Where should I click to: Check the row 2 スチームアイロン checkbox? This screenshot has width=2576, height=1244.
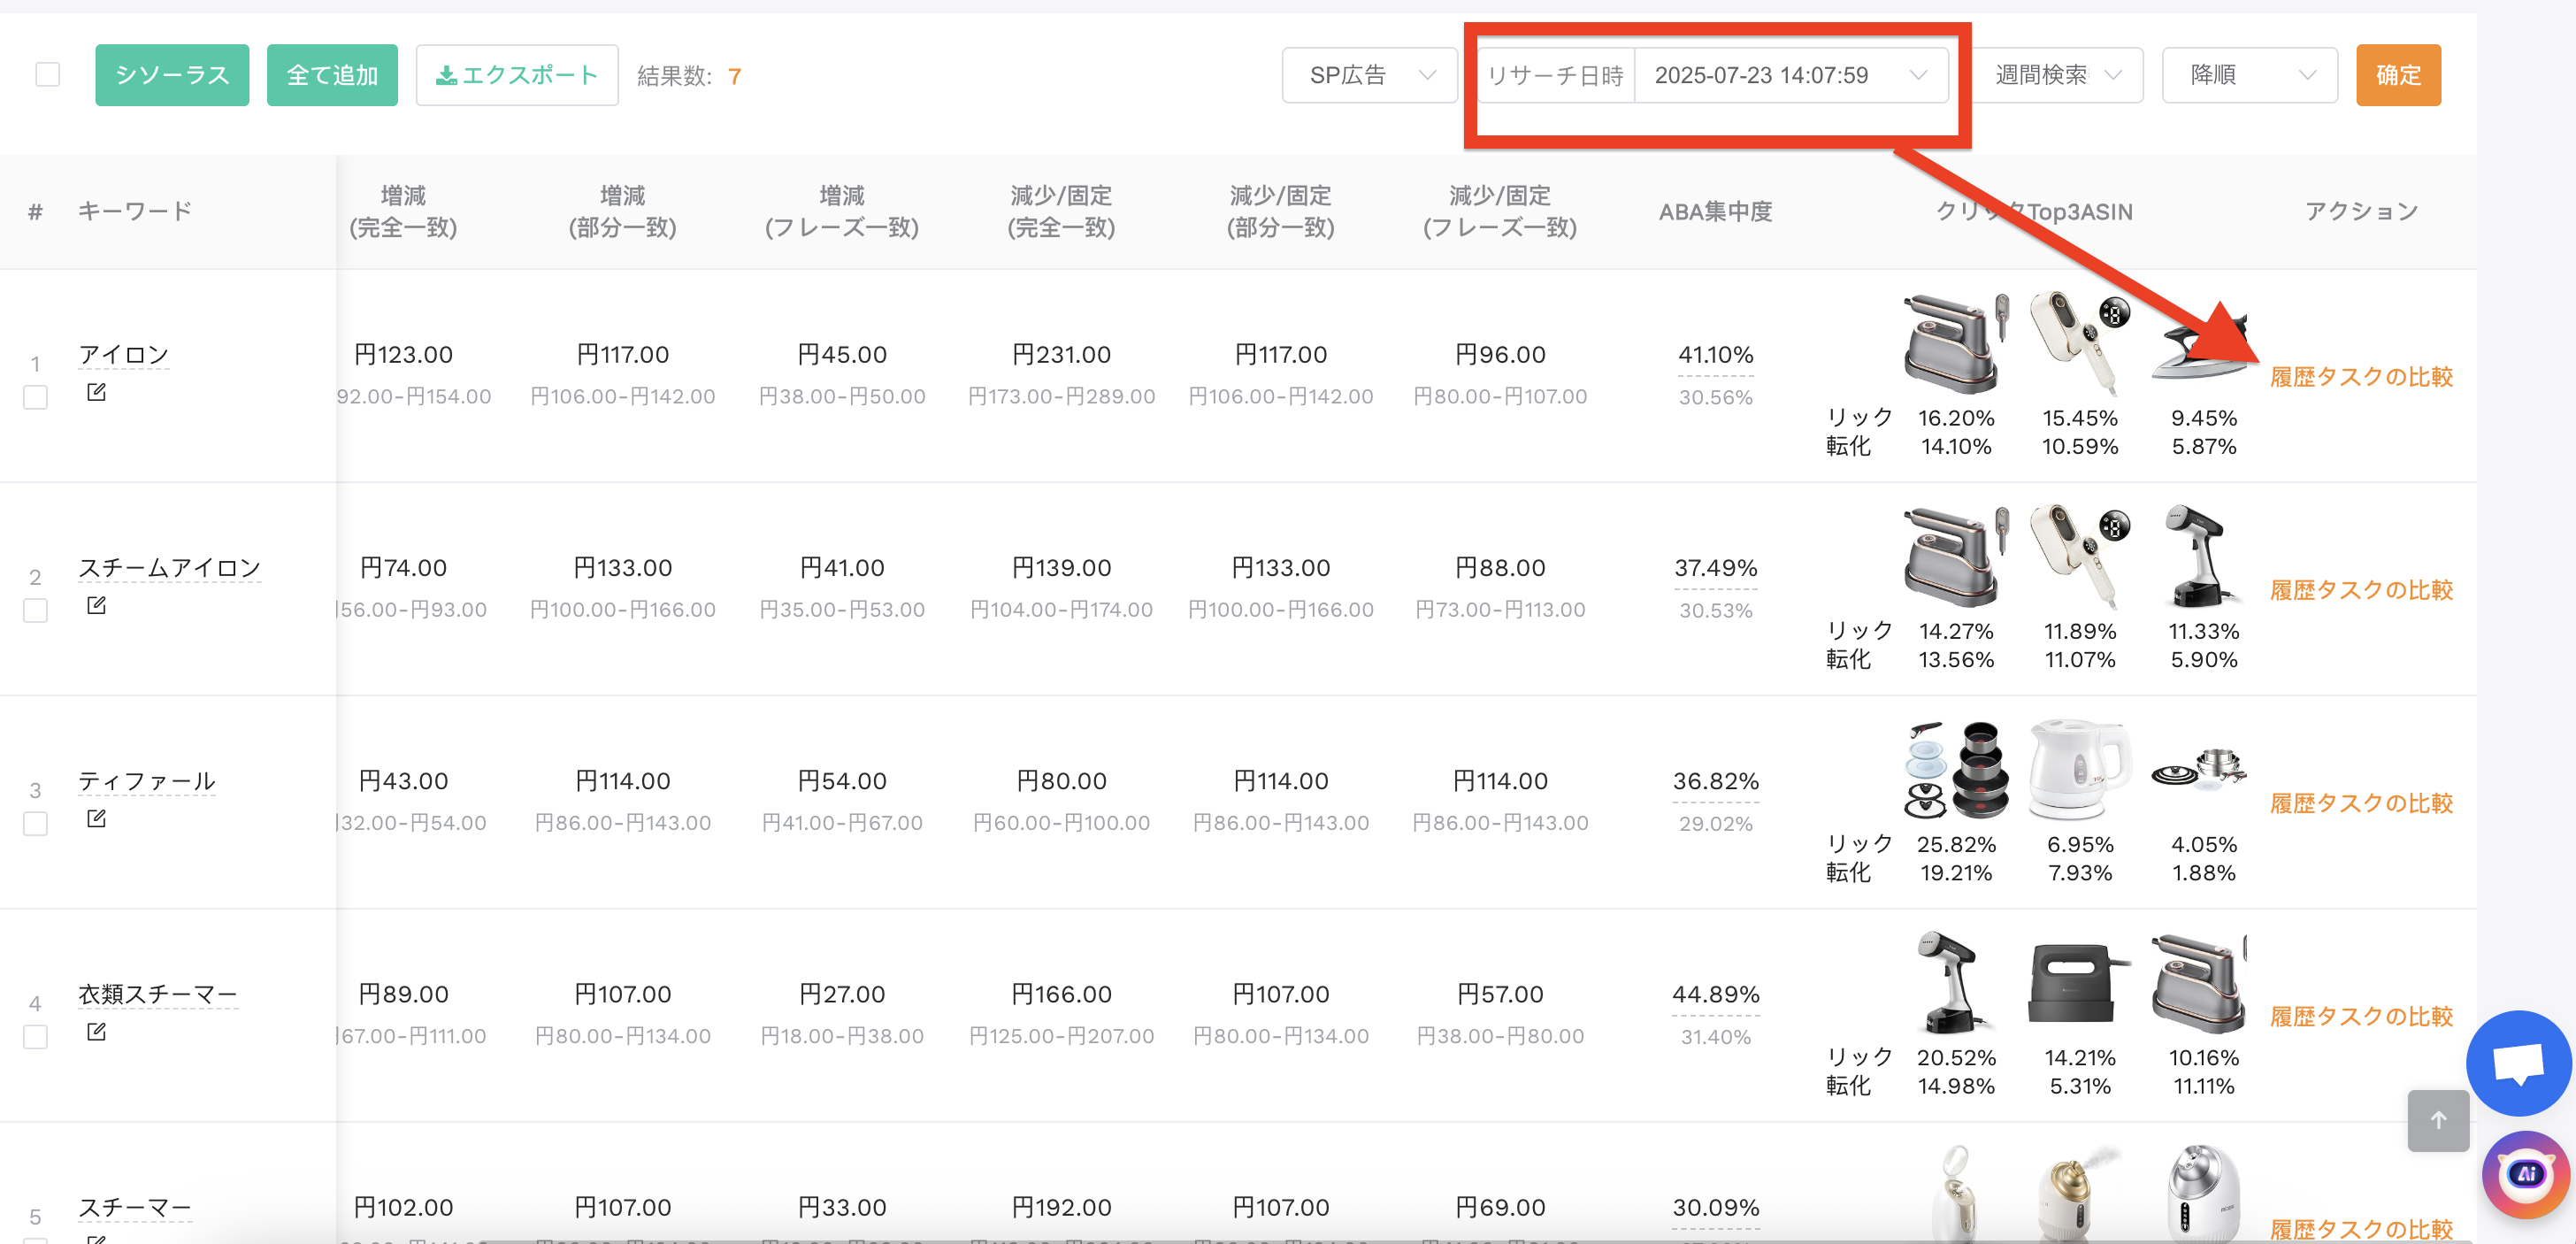tap(35, 611)
